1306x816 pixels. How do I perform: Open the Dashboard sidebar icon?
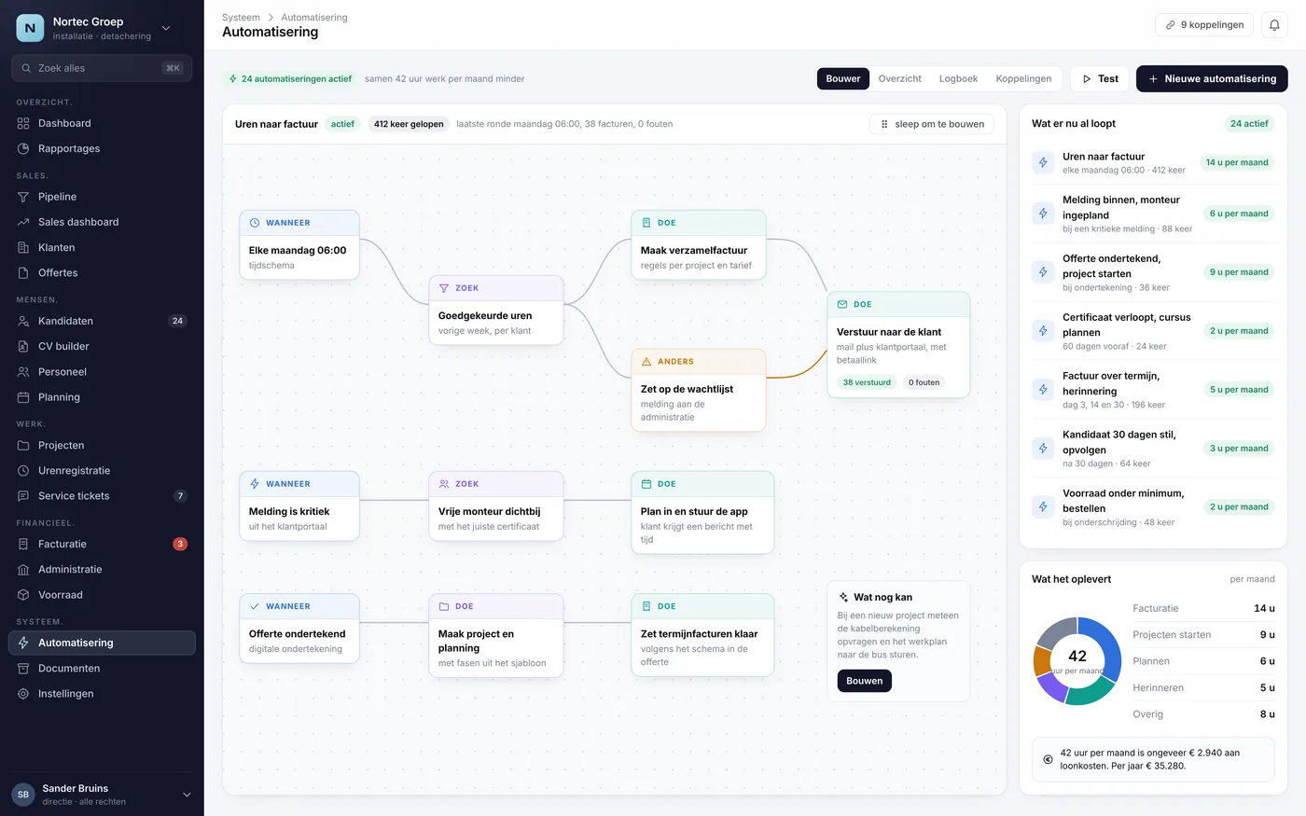(x=23, y=123)
